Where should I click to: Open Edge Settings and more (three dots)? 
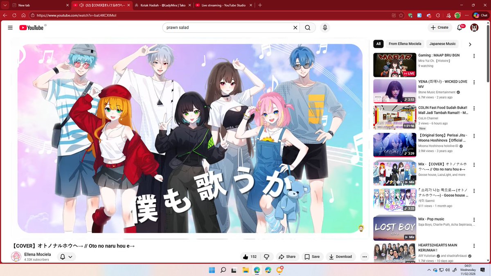466,15
